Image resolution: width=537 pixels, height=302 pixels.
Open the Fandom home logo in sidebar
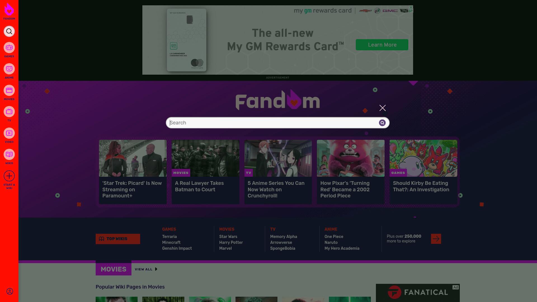9,11
